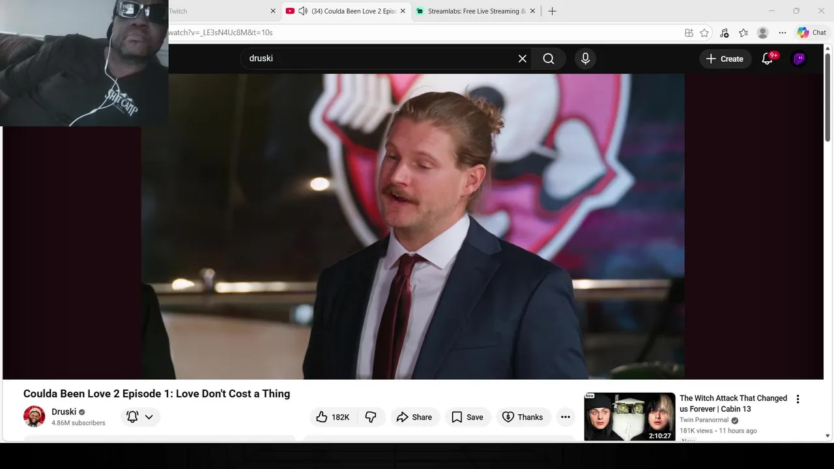
Task: Click the 4.86M subscribers text
Action: [x=78, y=423]
